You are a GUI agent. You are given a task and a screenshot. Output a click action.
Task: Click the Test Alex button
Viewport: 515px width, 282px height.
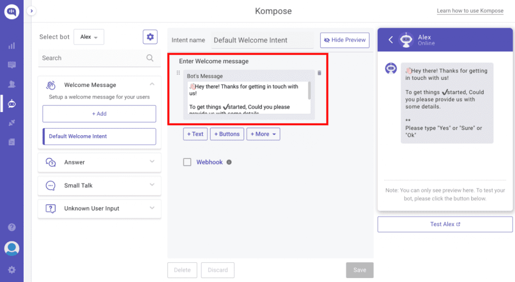click(x=445, y=224)
